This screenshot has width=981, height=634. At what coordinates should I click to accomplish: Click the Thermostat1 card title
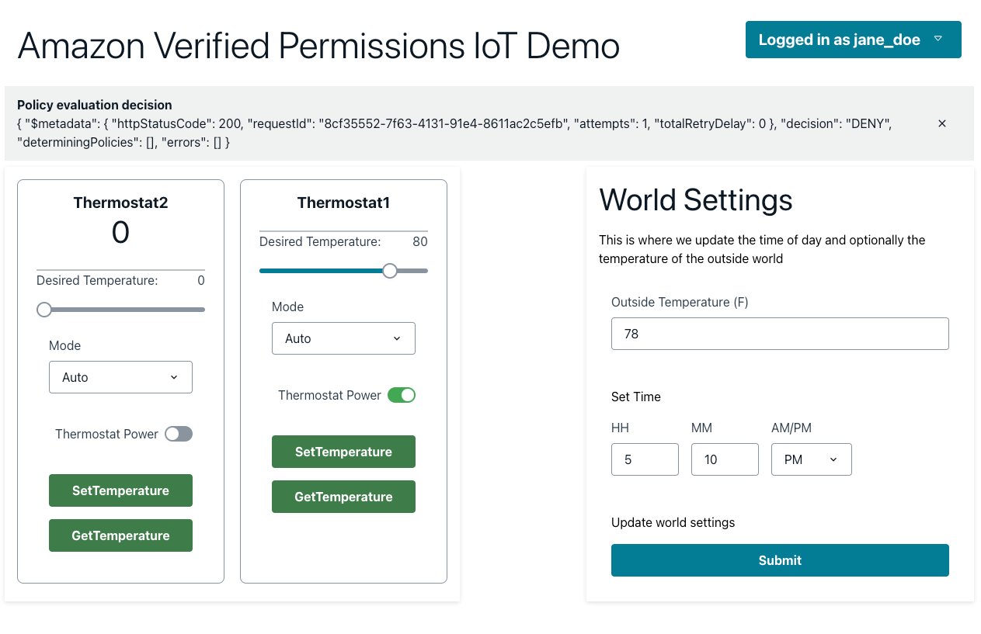(343, 203)
